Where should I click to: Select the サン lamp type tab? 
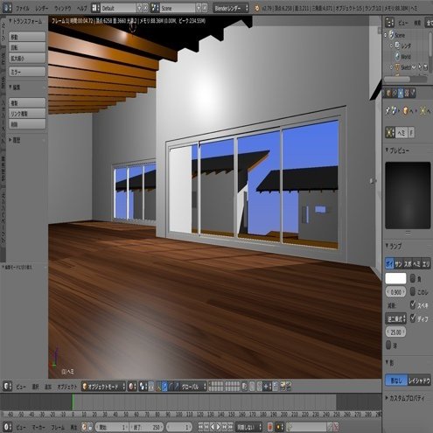click(x=398, y=264)
